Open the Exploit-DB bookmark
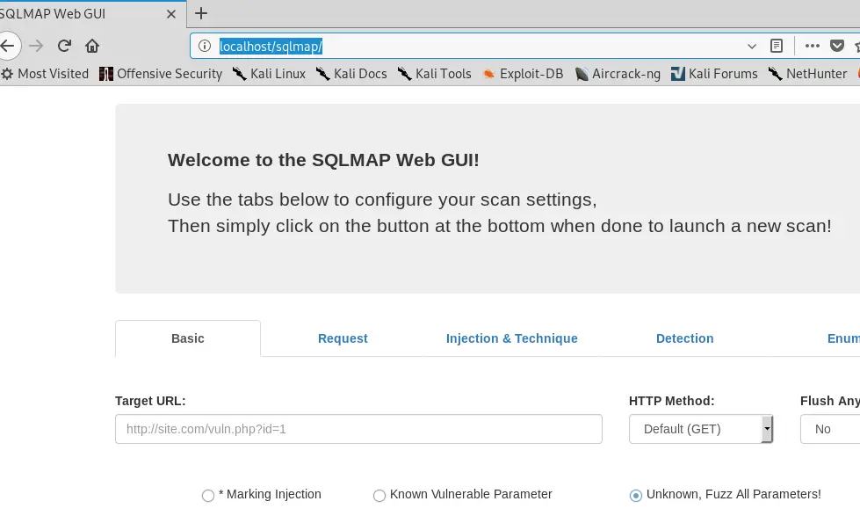The width and height of the screenshot is (860, 523). [522, 74]
